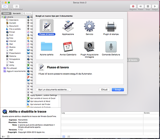Open the File multimediali browser
The image size is (160, 139).
tap(16, 6)
